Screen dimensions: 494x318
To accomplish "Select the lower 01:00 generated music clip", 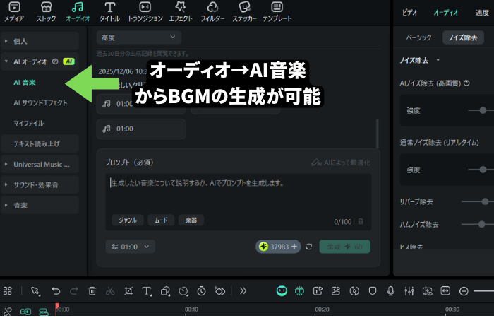I will click(141, 129).
